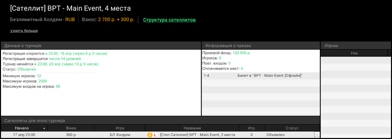Image resolution: width=392 pixels, height=139 pixels.
Task: Sort satellites by Игр. column
Action: pos(252,128)
